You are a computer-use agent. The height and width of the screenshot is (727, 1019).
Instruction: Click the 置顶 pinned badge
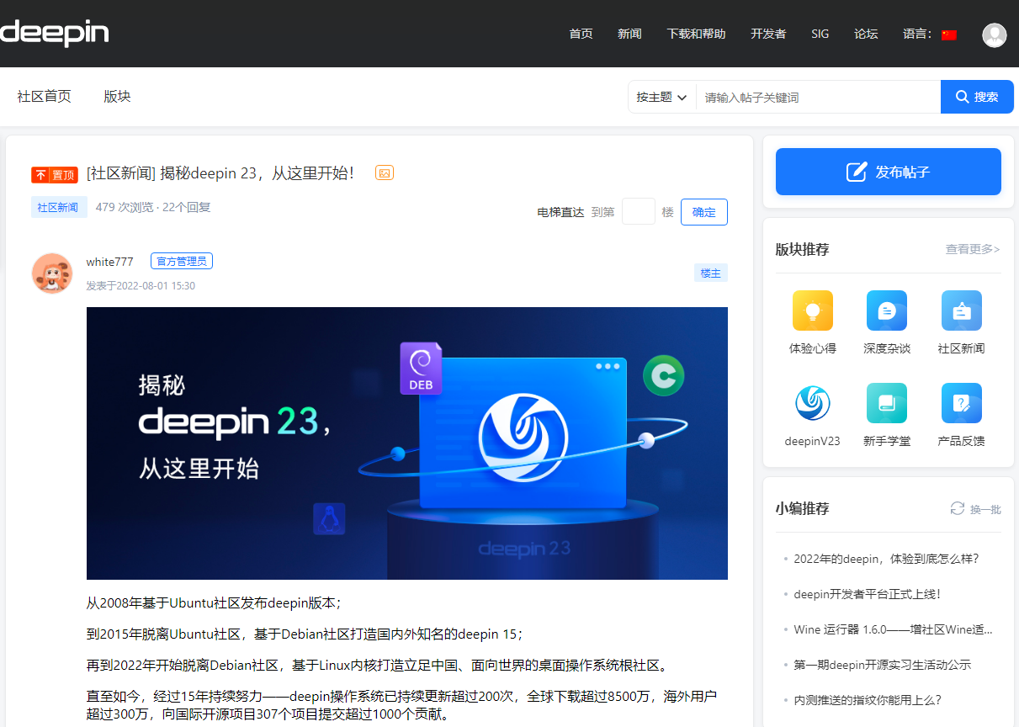coord(55,174)
